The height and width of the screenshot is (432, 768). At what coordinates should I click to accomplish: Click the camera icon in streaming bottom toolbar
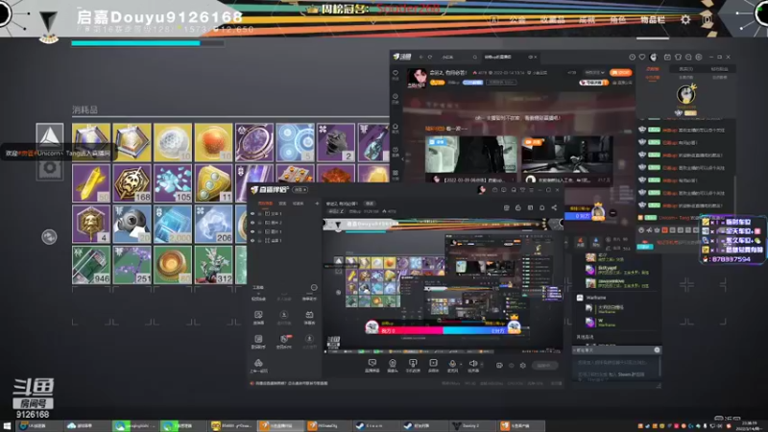393,364
